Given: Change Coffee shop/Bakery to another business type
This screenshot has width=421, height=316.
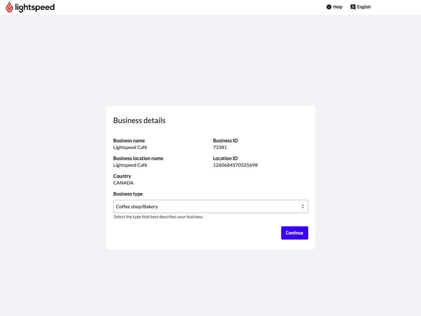Looking at the screenshot, I should tap(210, 206).
